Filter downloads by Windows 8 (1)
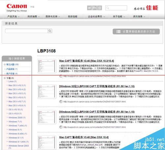 (15, 130)
